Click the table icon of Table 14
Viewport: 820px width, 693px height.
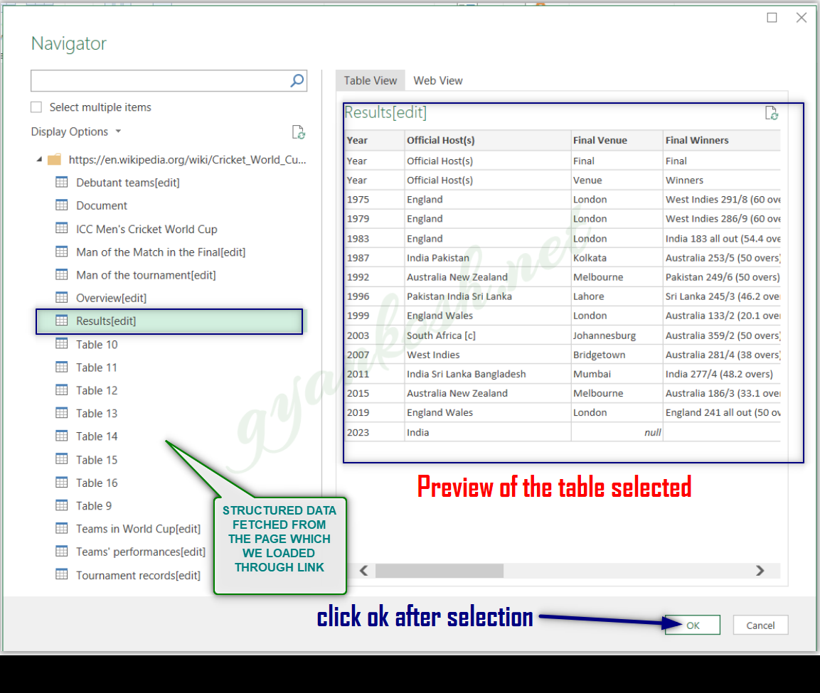coord(62,436)
